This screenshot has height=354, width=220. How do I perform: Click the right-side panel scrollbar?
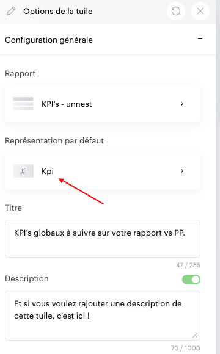218,177
